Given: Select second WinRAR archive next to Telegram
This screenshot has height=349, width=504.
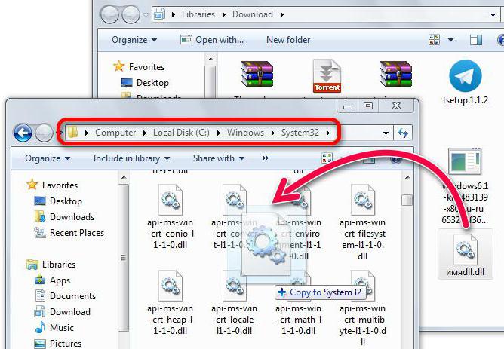Looking at the screenshot, I should (x=395, y=74).
